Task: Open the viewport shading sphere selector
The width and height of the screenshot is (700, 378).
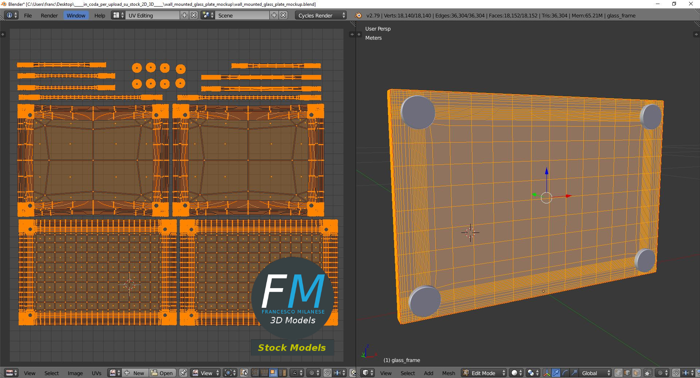Action: click(x=516, y=373)
